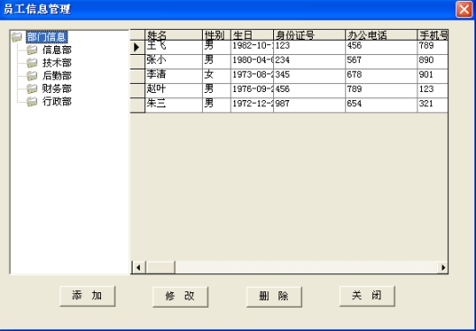Click the birthday cell starting 1972-12

[252, 105]
